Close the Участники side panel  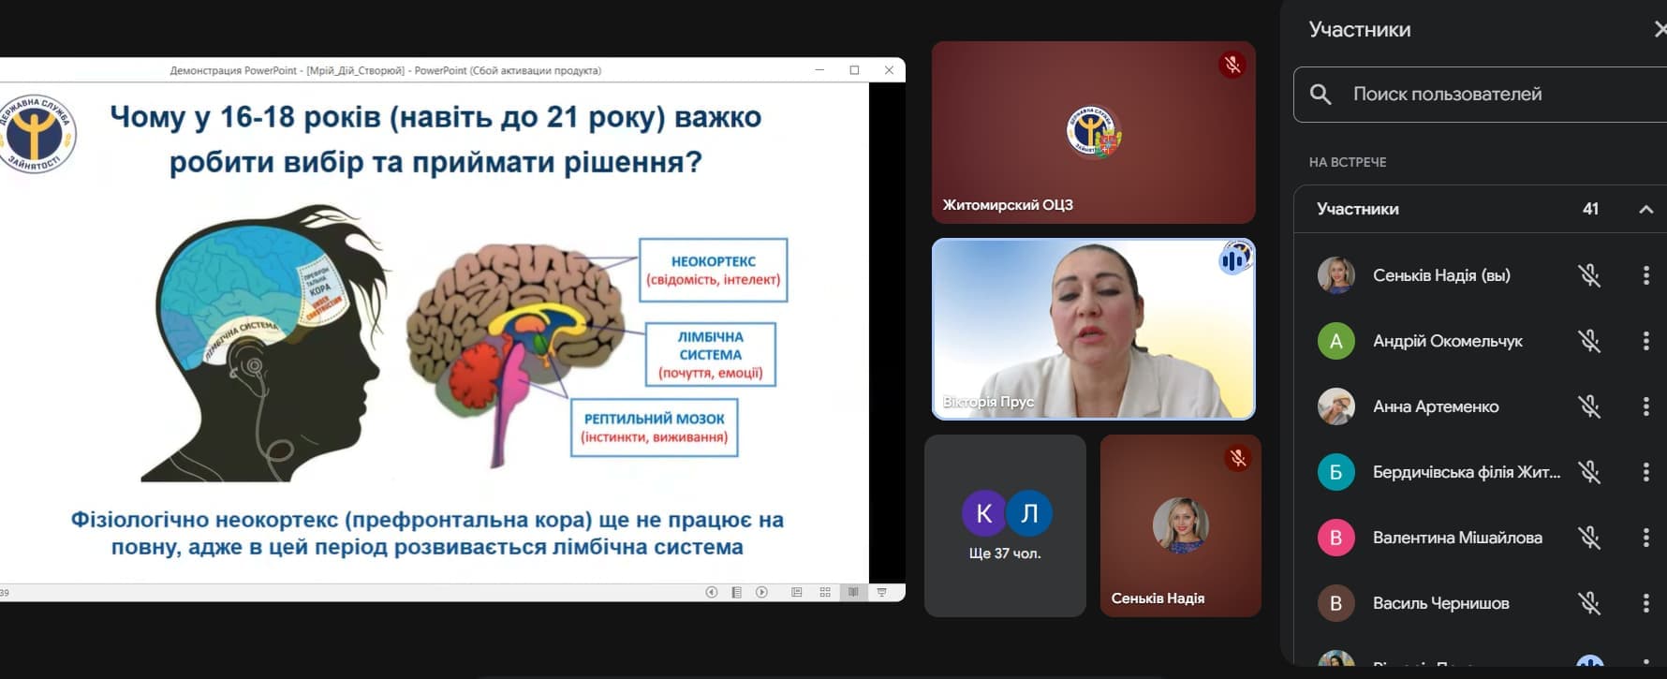(1660, 29)
